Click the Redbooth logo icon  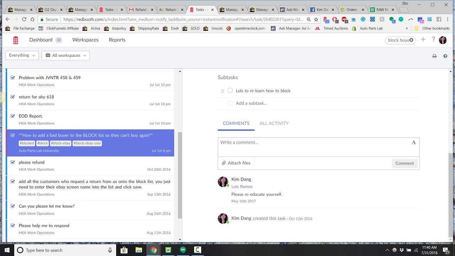tap(16, 40)
